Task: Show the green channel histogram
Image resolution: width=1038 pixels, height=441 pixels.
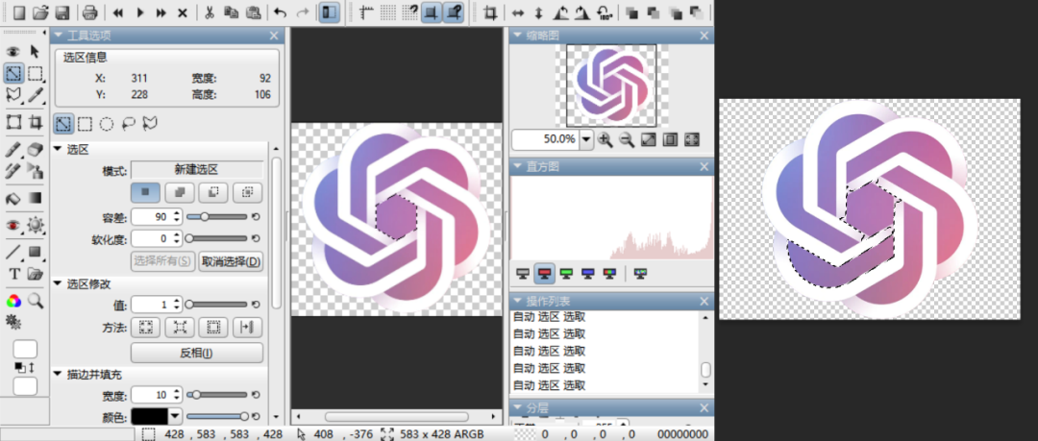Action: click(566, 272)
